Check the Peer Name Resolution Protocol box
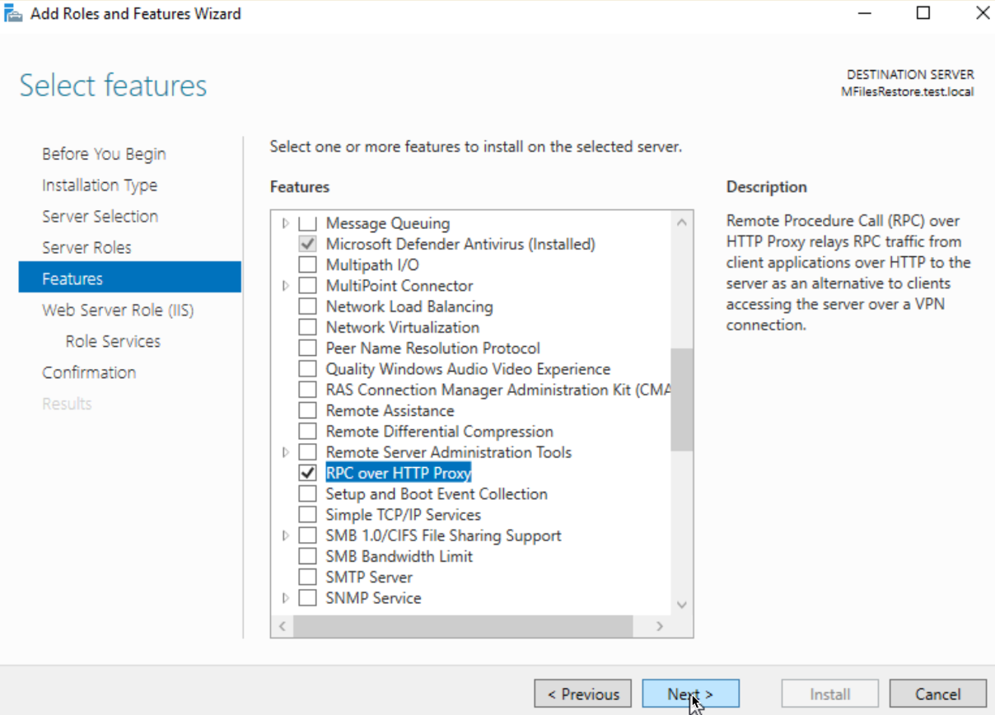 click(307, 348)
